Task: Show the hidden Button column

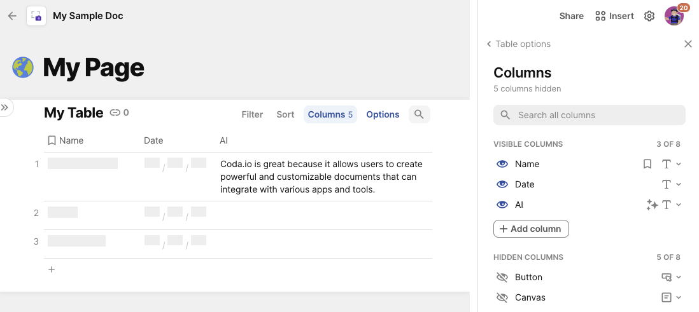Action: 502,277
